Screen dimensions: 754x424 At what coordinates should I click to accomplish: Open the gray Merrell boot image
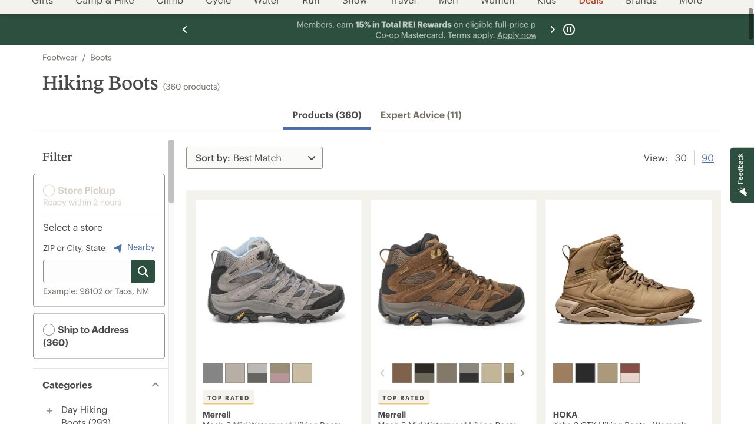coord(279,280)
